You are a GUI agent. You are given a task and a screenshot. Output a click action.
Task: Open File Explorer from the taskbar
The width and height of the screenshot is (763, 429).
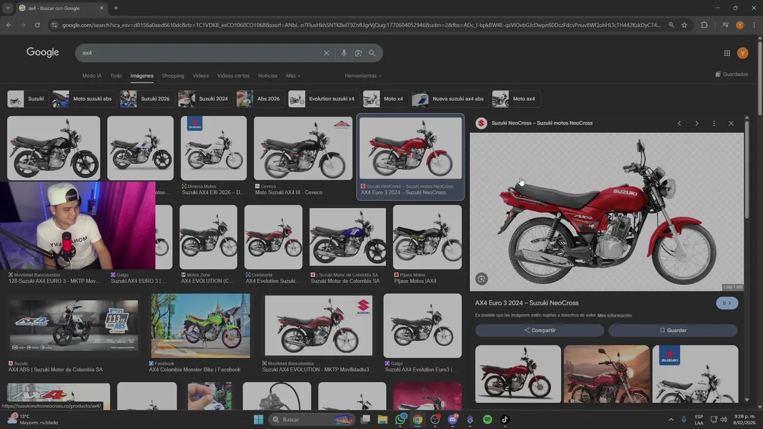[383, 419]
